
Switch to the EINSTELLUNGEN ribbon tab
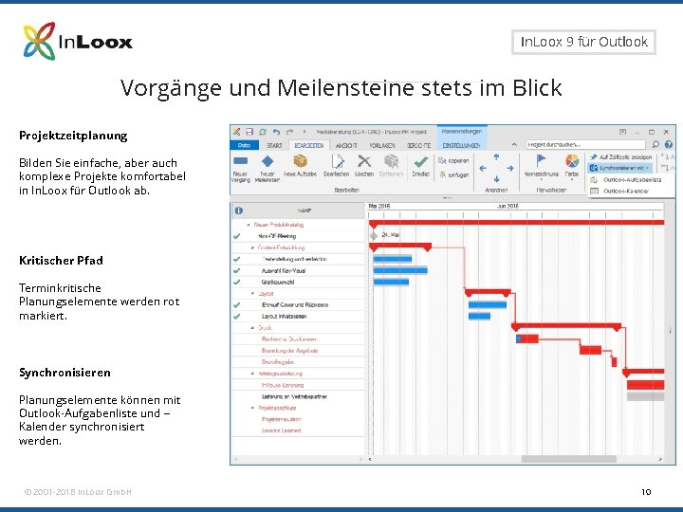(x=461, y=145)
